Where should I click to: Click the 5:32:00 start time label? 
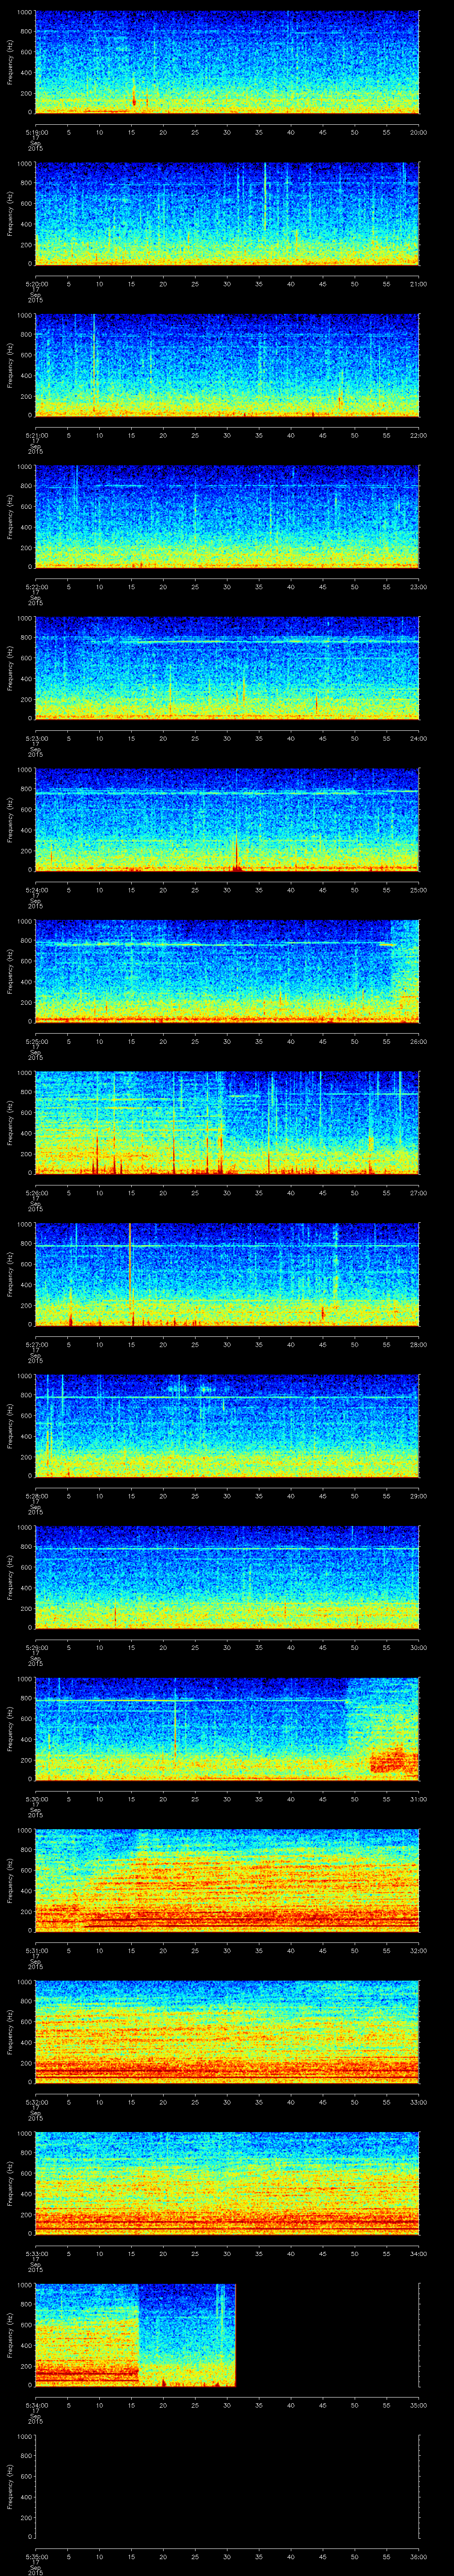click(36, 2102)
